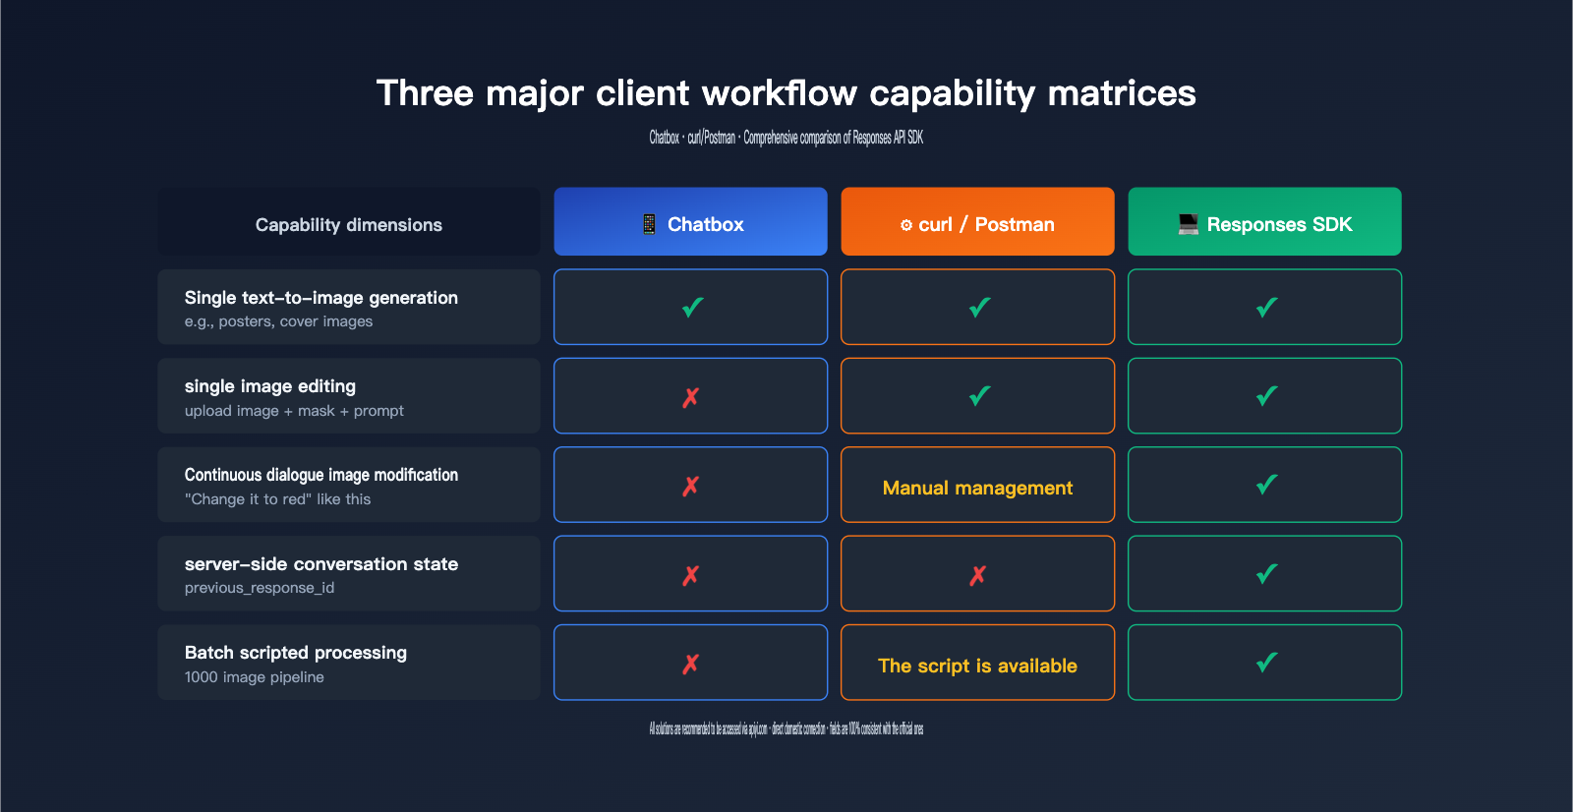Click Responses SDK checkmark for continuous dialogue modification

1266,485
